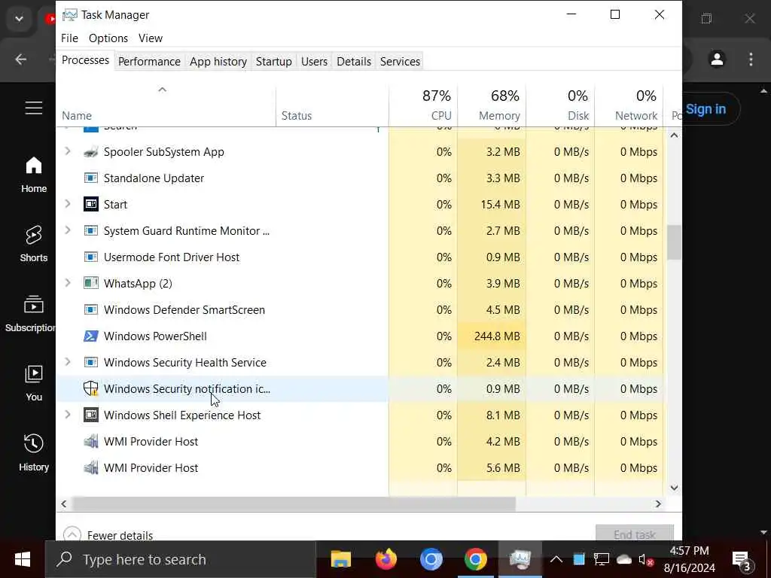Screen dimensions: 771x578
Task: Sort by the CPU column header
Action: [x=423, y=105]
